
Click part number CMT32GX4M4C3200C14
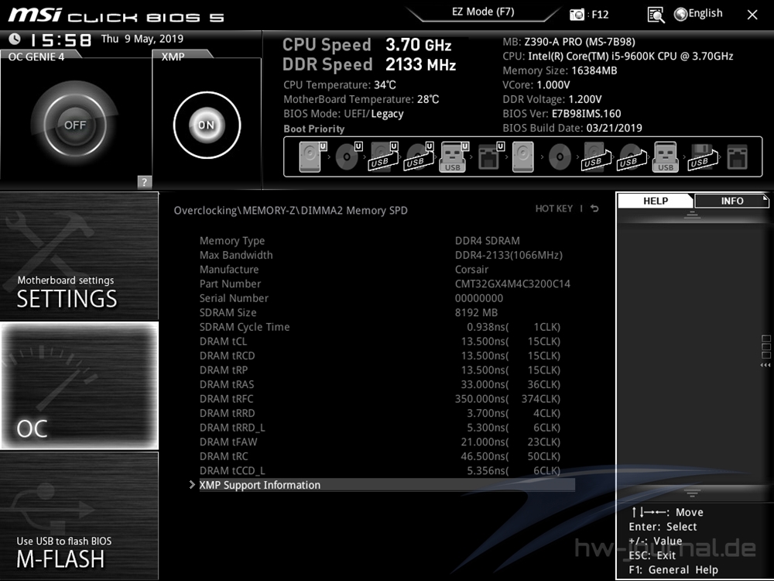click(512, 284)
